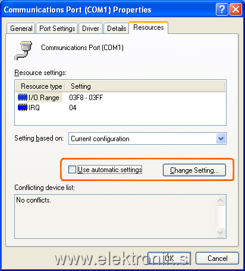Click the serial port connector icon
The image size is (245, 271).
(23, 51)
